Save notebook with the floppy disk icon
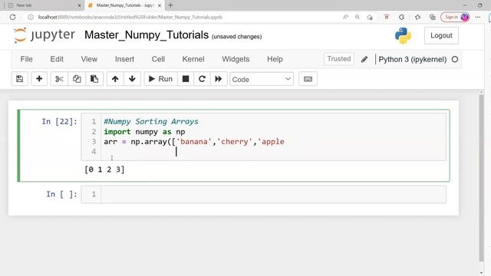Image resolution: width=491 pixels, height=276 pixels. [x=19, y=79]
